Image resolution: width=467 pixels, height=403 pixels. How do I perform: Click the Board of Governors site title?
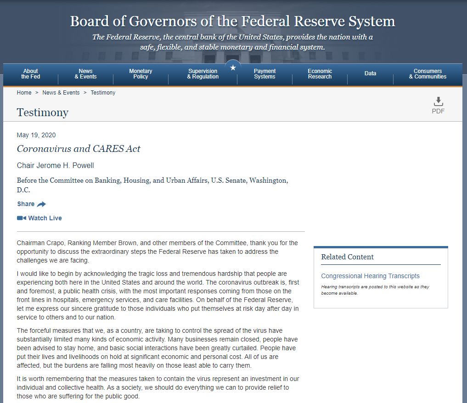point(233,22)
